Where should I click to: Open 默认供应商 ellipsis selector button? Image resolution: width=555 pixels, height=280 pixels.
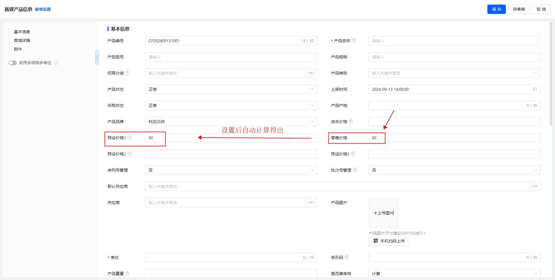pos(534,186)
